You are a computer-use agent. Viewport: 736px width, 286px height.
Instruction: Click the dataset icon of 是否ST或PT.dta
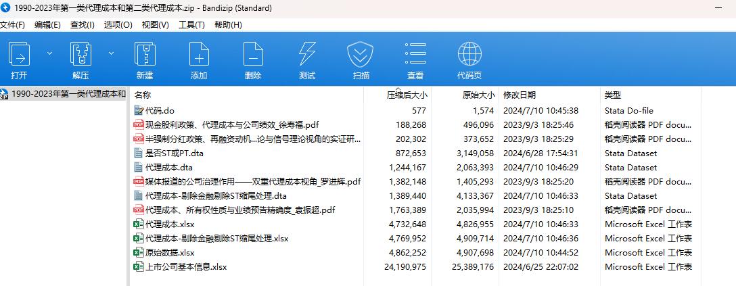click(x=139, y=153)
